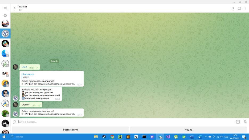Open the taskbar clock and date
Viewport: 249px width, 140px height.
(x=235, y=137)
